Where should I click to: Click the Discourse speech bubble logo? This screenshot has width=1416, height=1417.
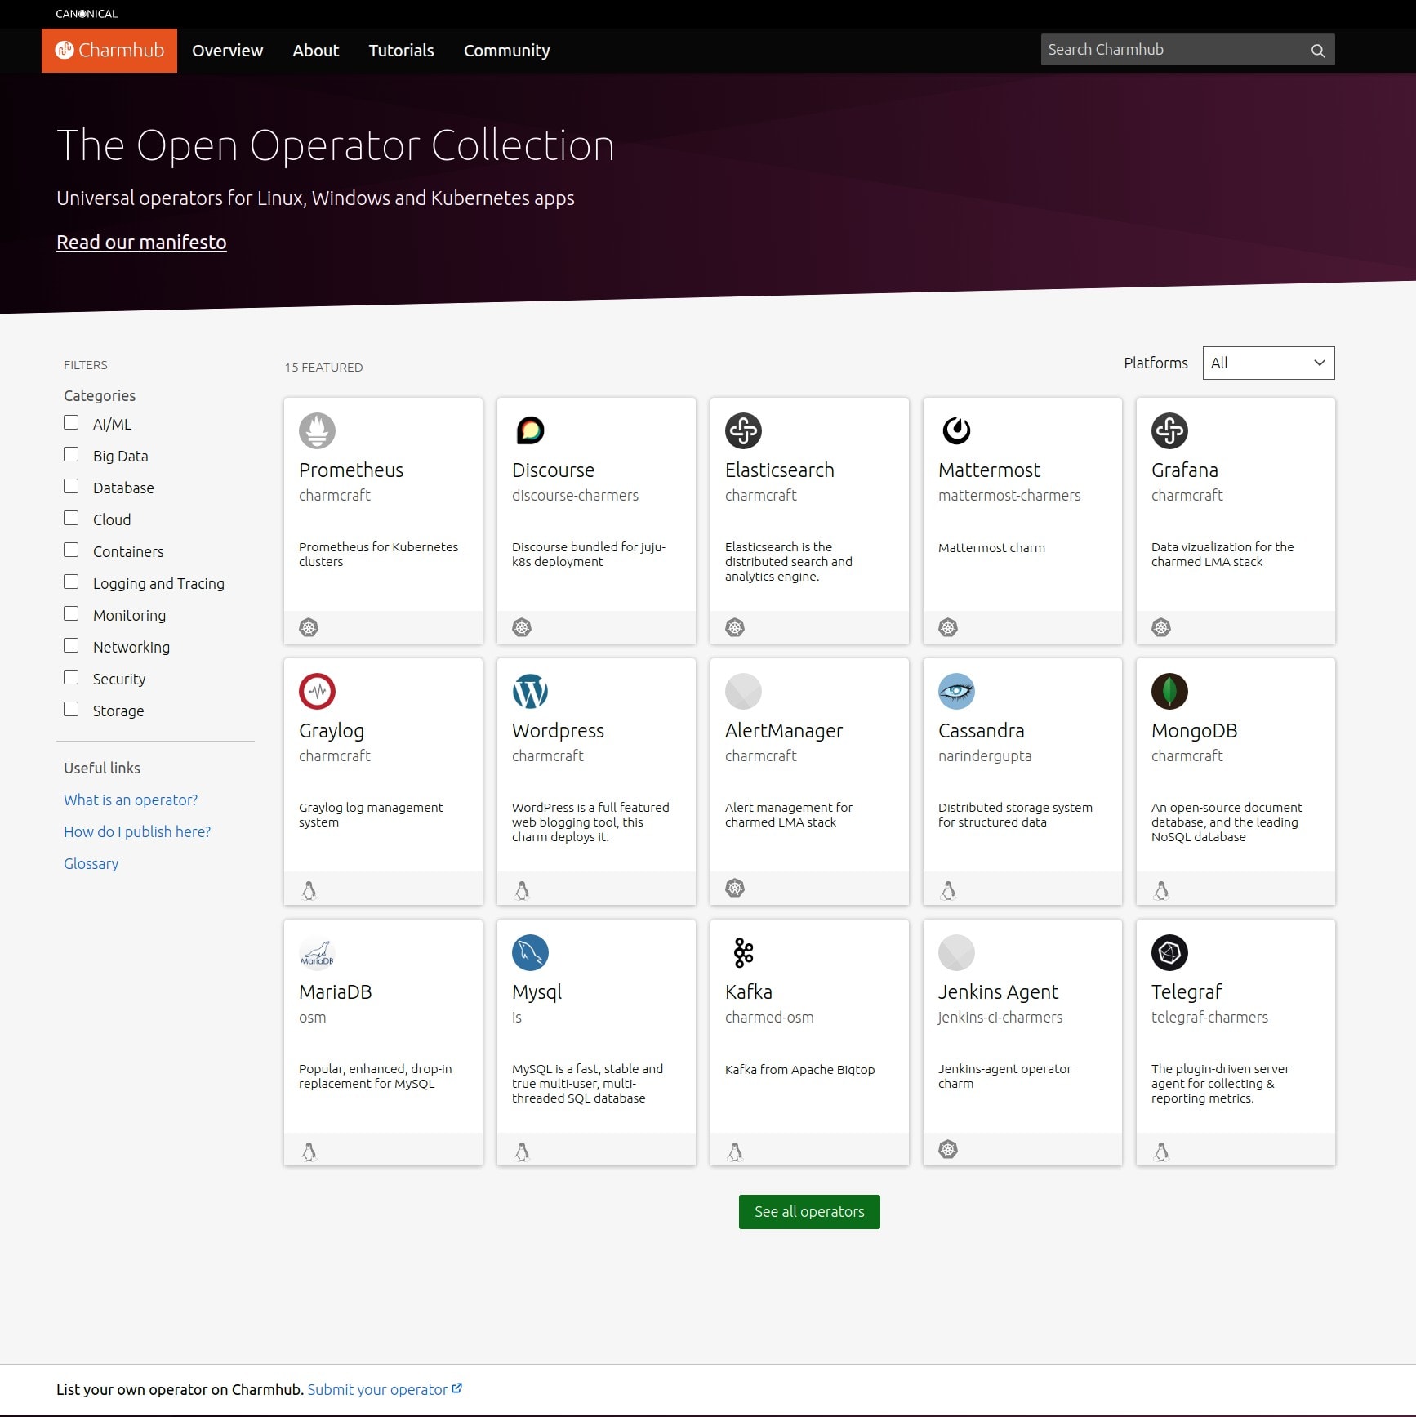pyautogui.click(x=530, y=430)
